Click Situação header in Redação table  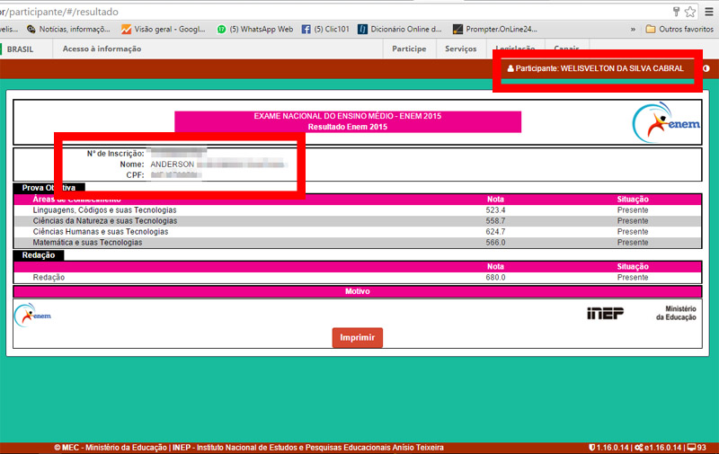(633, 266)
